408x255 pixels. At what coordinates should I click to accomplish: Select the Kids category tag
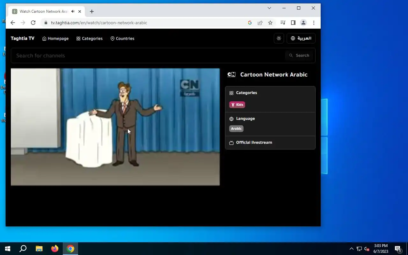tap(237, 105)
